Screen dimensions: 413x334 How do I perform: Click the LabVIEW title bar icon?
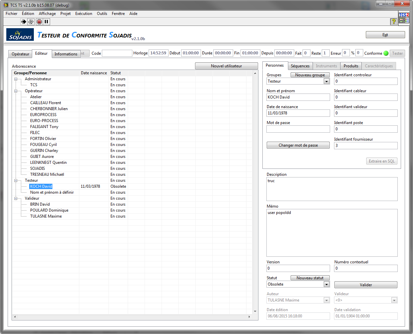point(6,5)
